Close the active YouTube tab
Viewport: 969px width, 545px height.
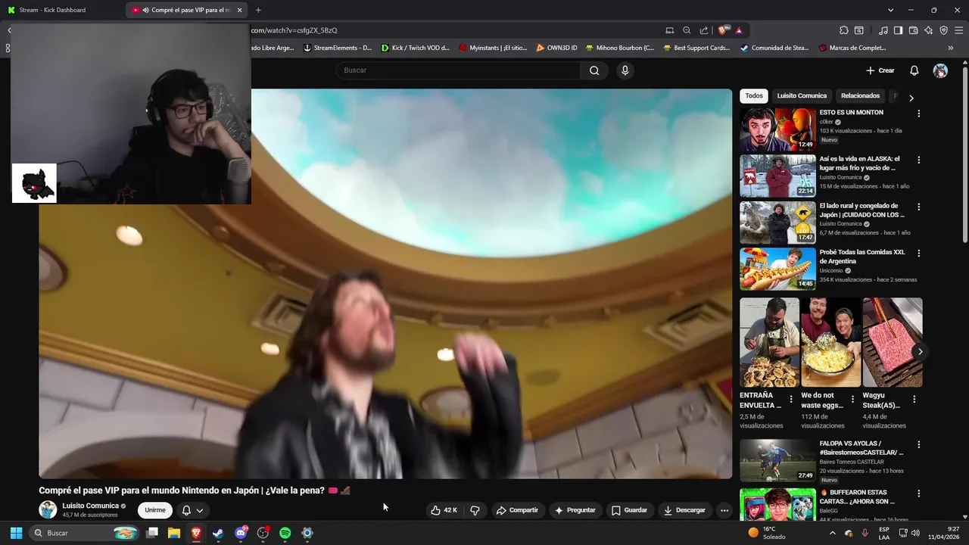click(239, 10)
